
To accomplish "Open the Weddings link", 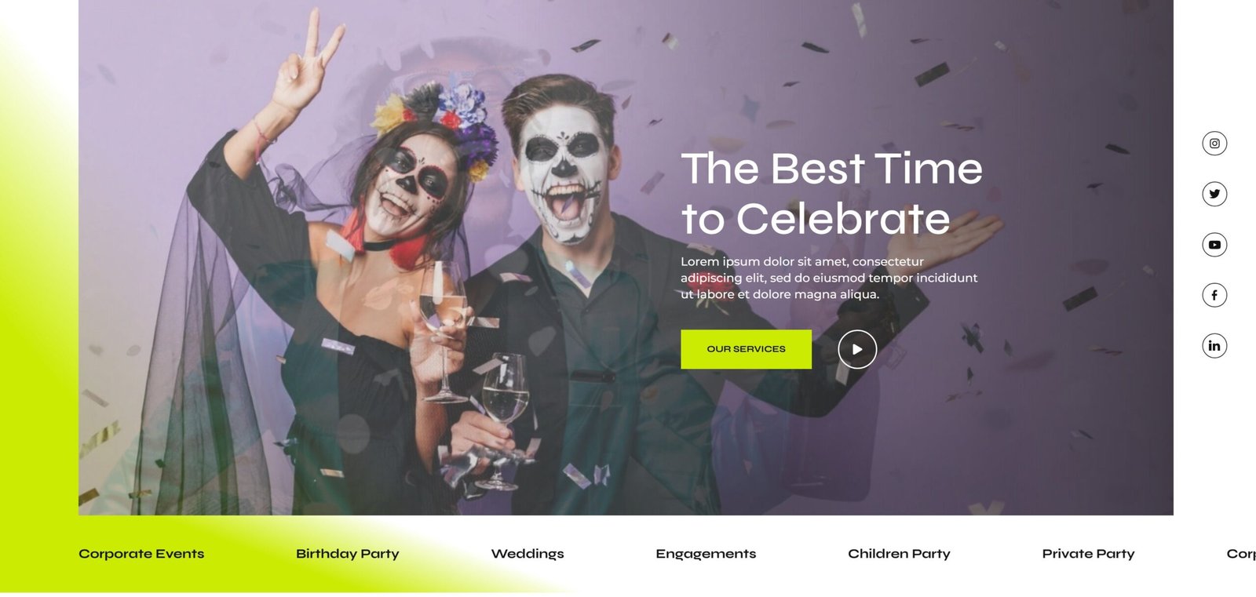I will point(528,554).
